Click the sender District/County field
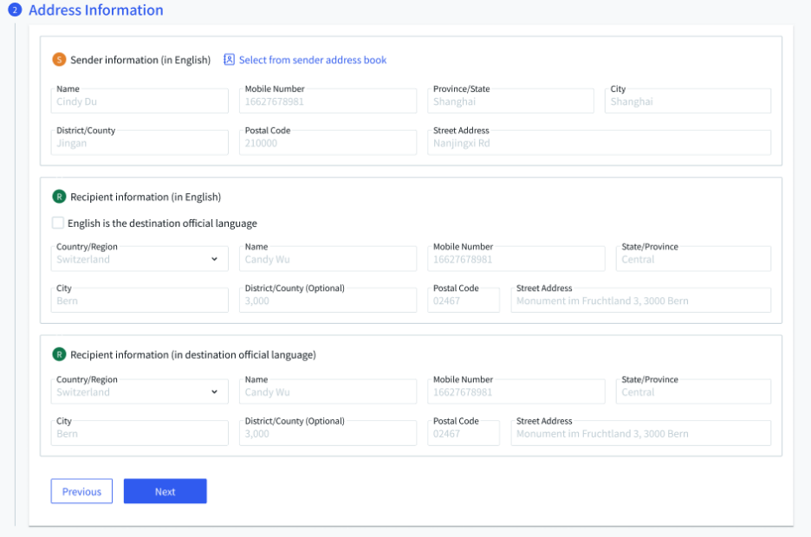811x537 pixels. pos(139,143)
